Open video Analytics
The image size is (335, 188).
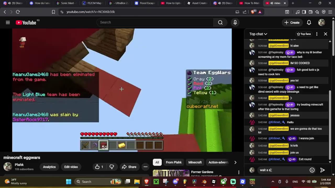(x=49, y=167)
